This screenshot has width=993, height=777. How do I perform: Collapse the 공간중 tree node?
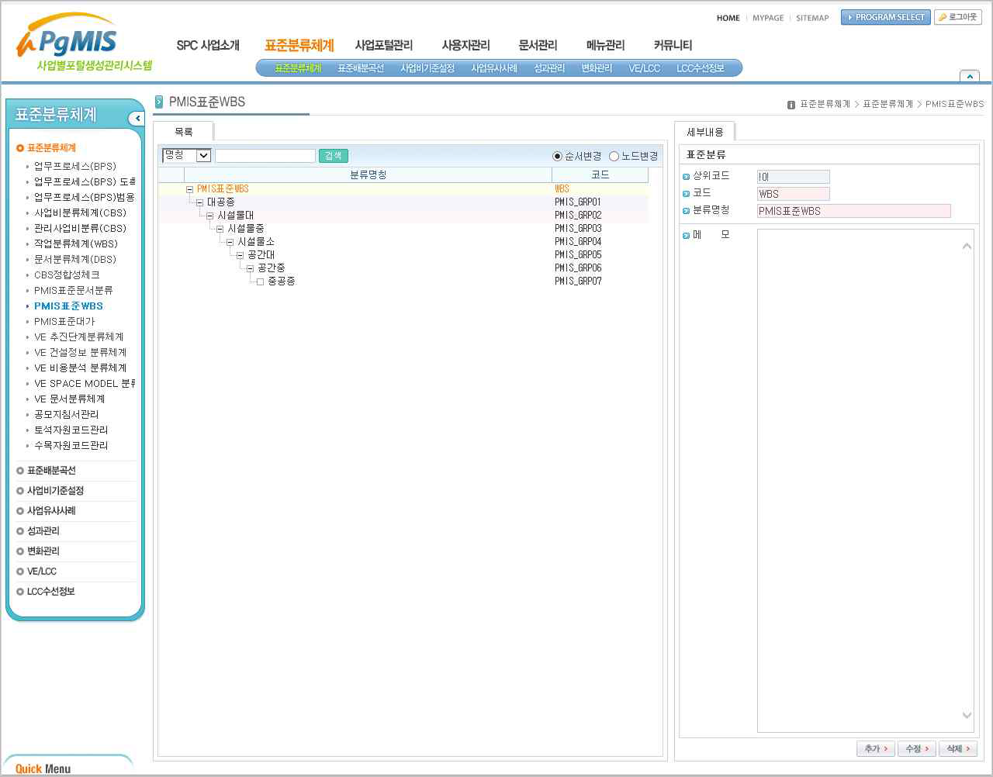pos(250,268)
